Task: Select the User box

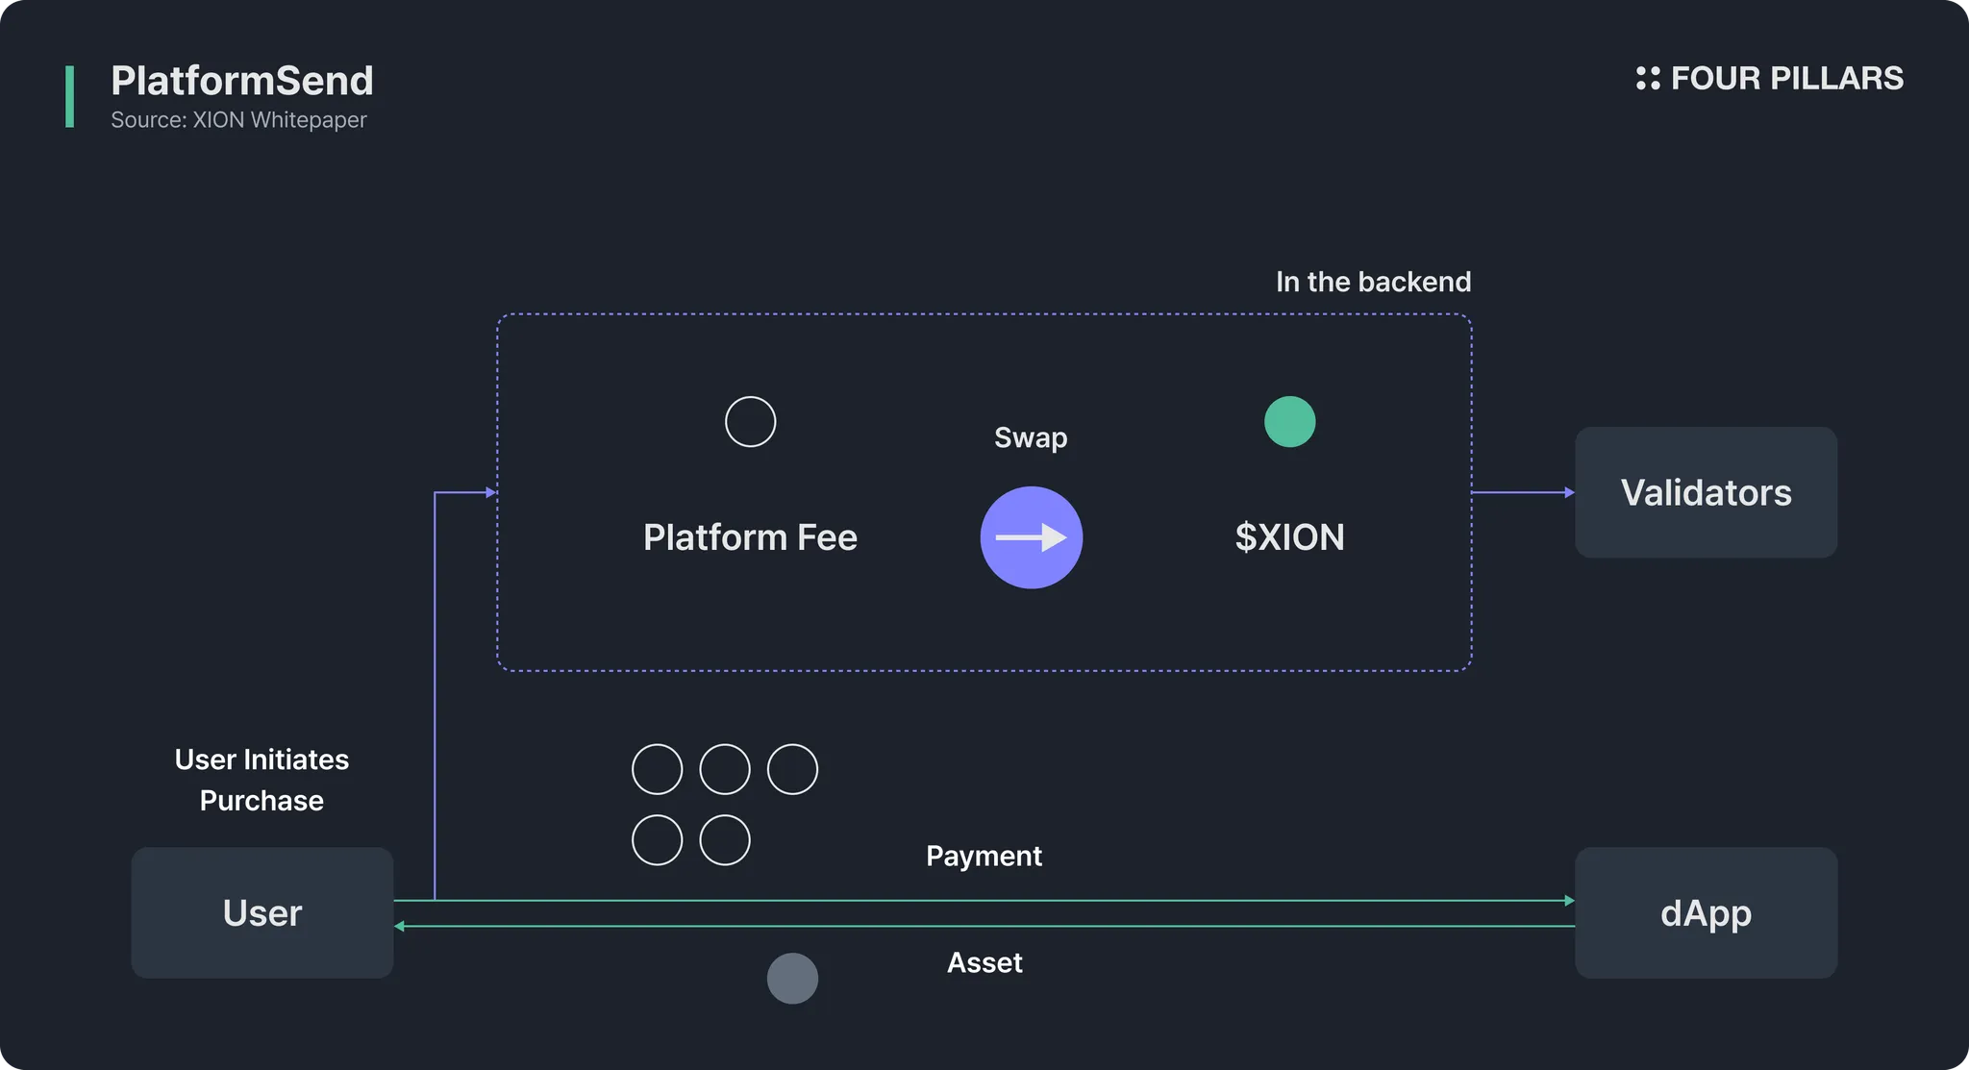Action: tap(262, 912)
